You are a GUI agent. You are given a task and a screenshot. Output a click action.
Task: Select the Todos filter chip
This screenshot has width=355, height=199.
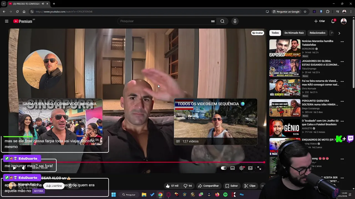[x=275, y=33]
